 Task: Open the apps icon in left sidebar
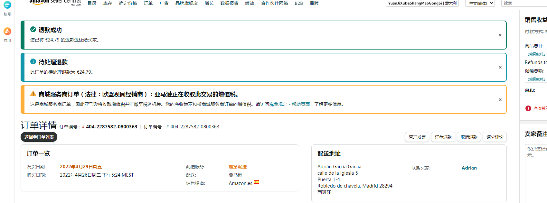click(x=7, y=32)
